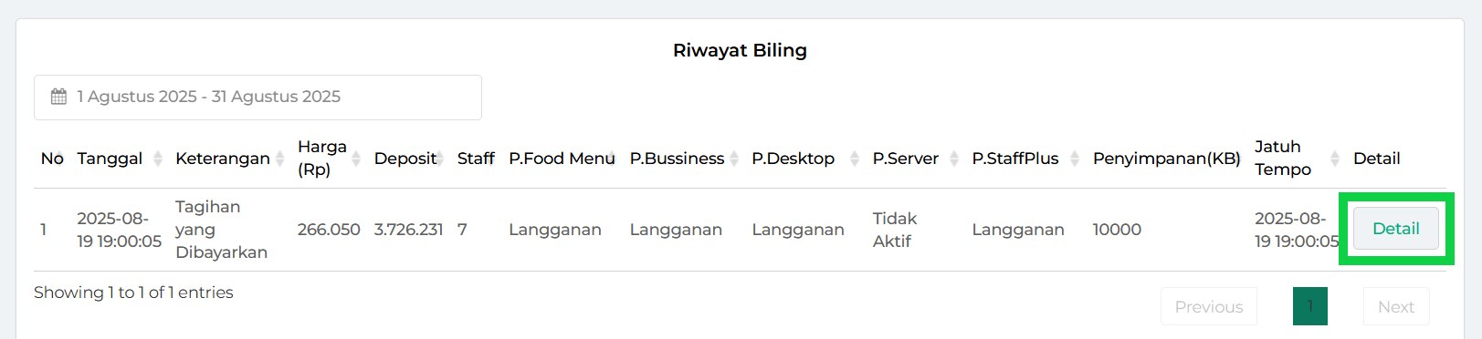The image size is (1482, 339).
Task: Click the Penyimpanan(KB) column header
Action: click(x=1166, y=159)
